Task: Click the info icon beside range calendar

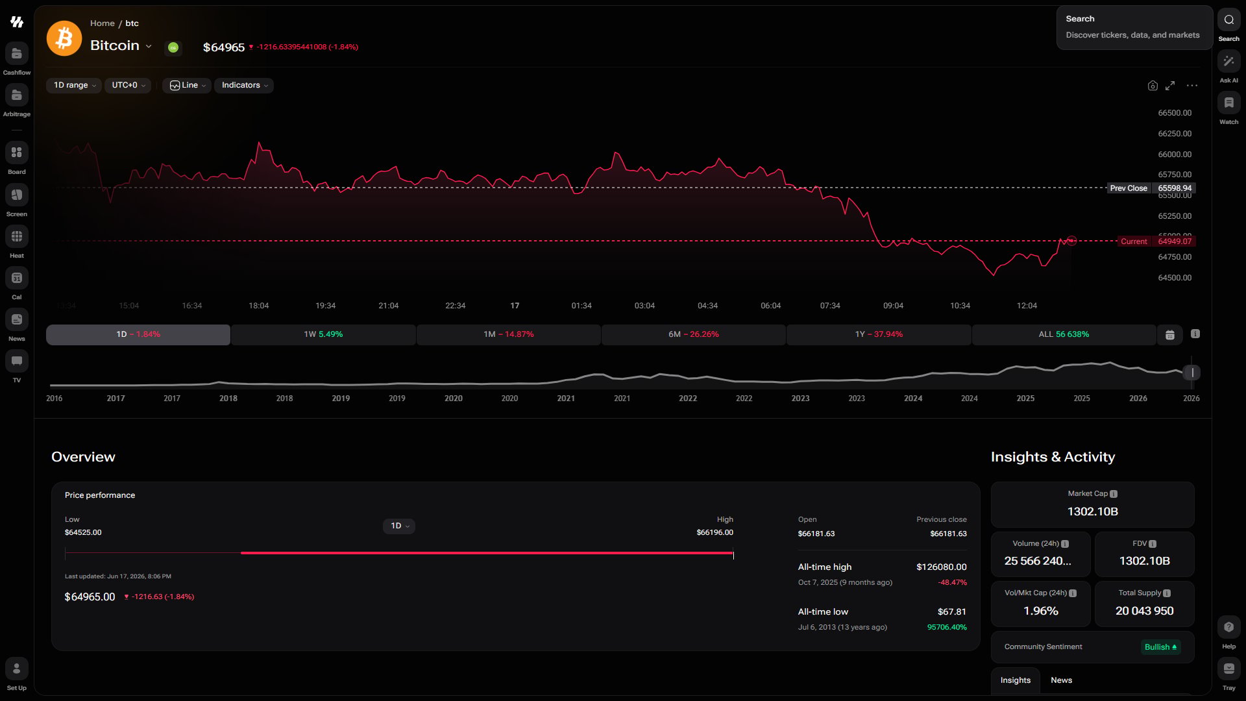Action: tap(1195, 334)
